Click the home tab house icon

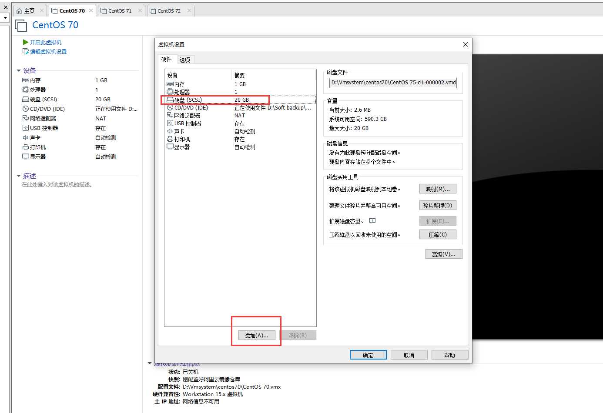coord(19,11)
